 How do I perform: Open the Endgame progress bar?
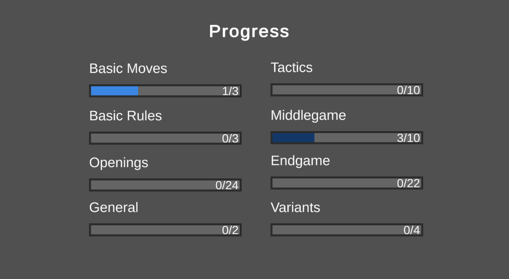point(347,183)
